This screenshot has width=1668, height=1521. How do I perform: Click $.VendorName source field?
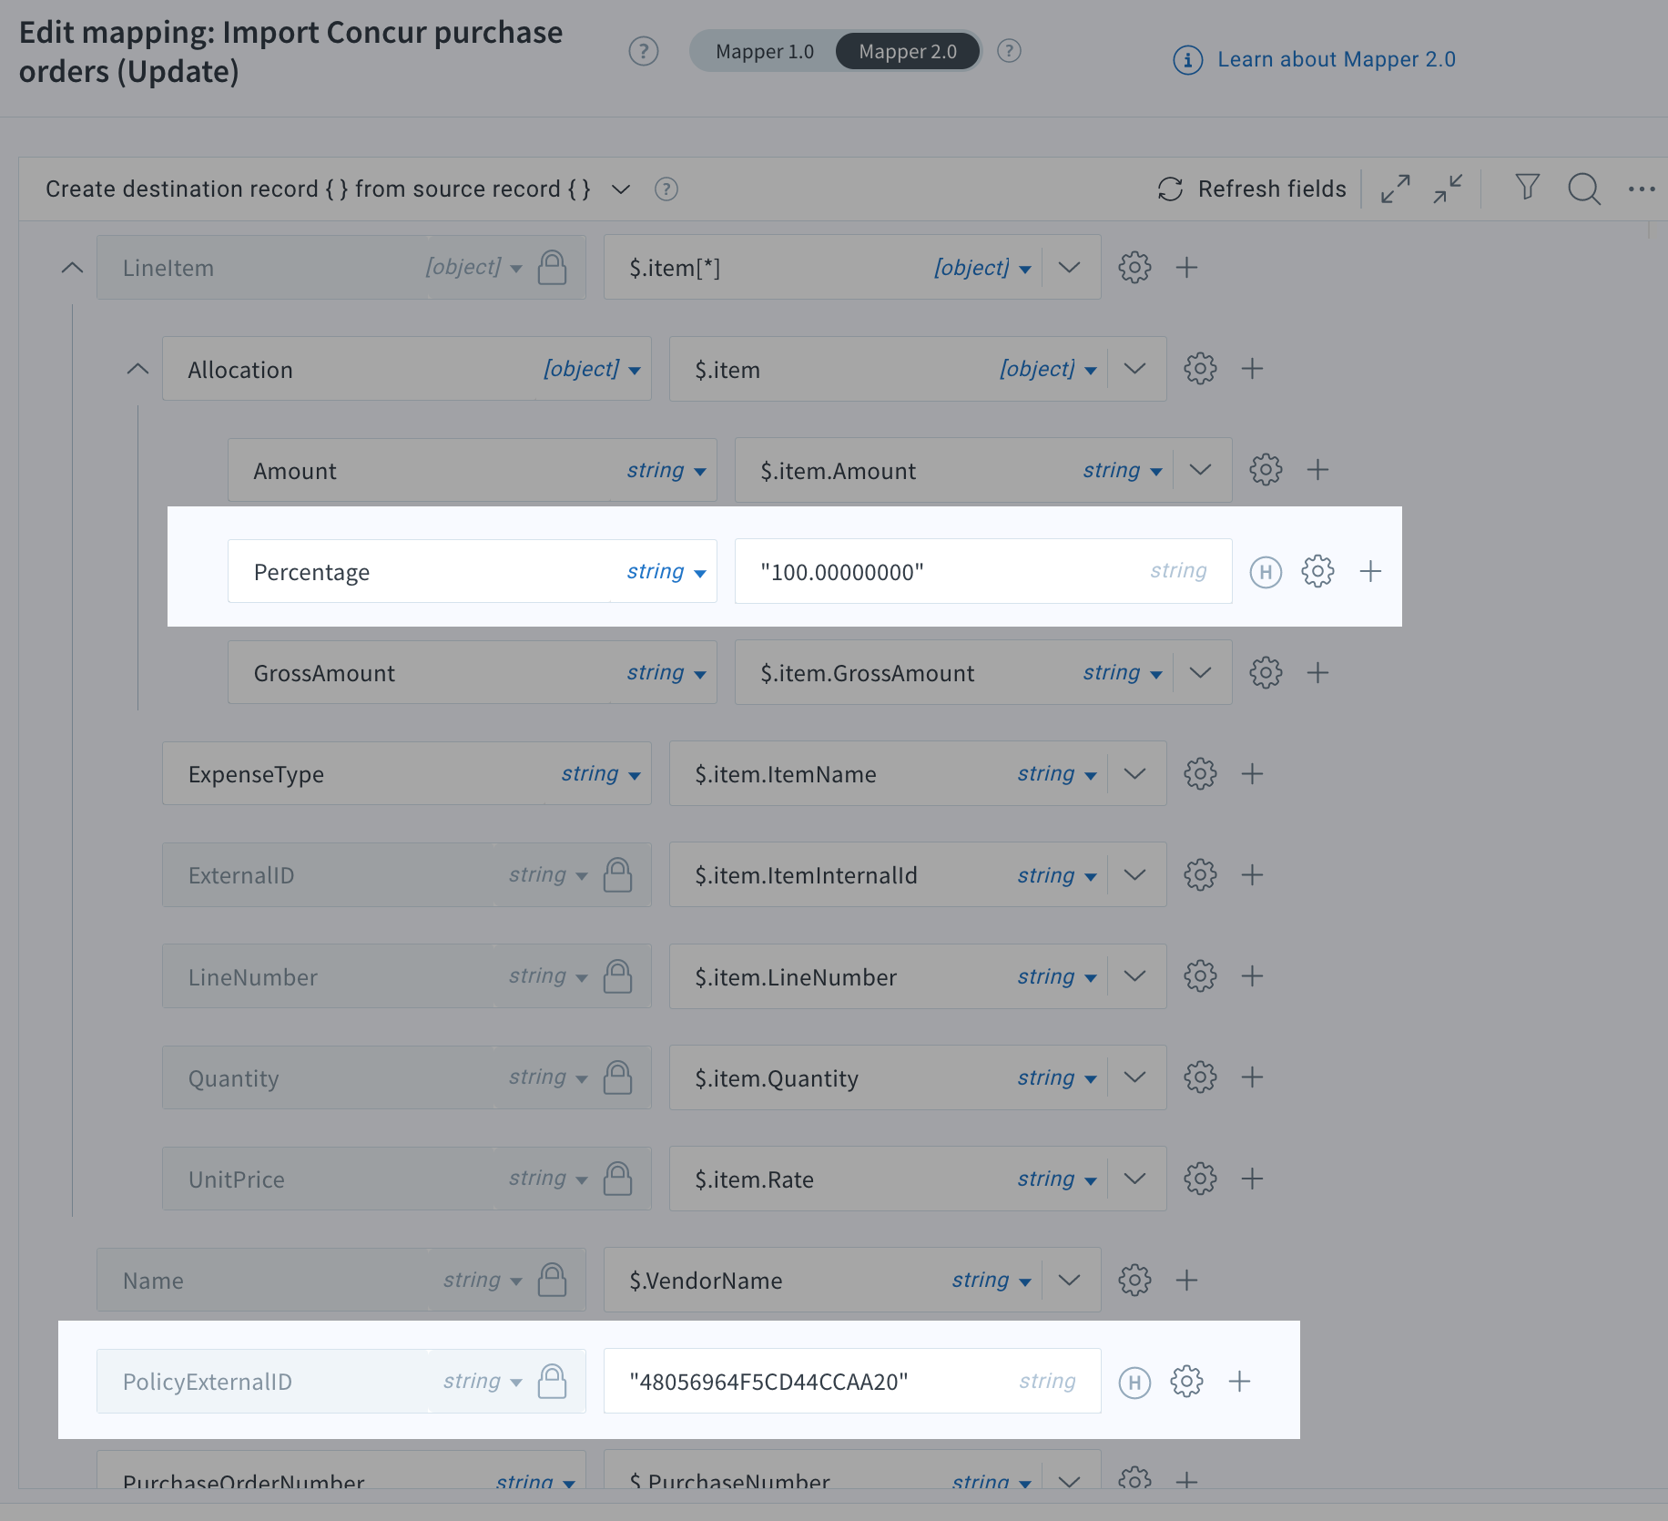click(x=852, y=1280)
